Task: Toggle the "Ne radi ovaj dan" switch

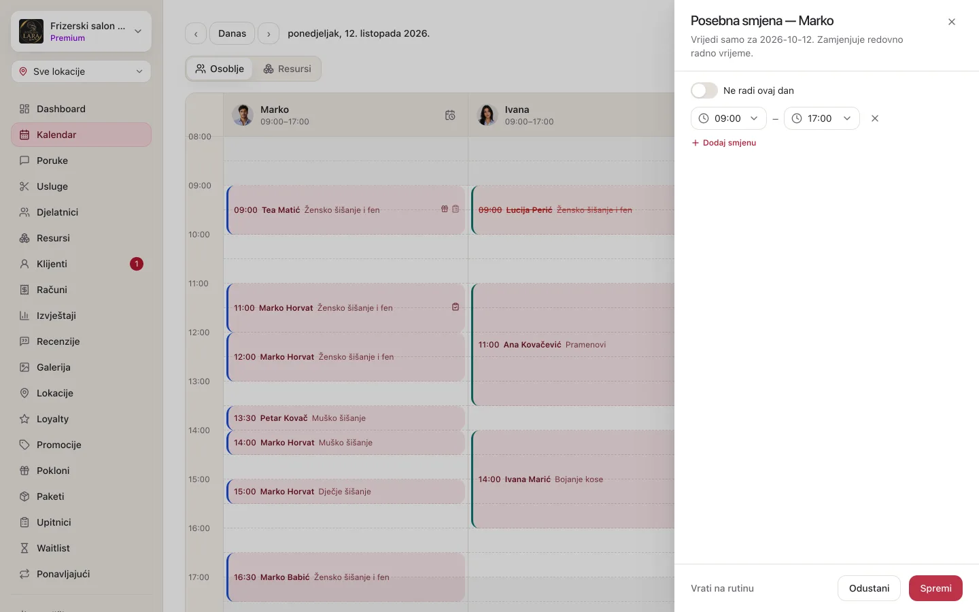Action: coord(704,90)
